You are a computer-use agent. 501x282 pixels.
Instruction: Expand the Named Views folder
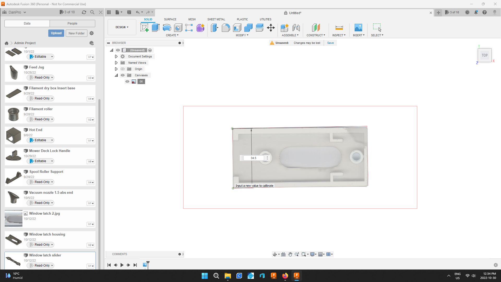point(116,63)
